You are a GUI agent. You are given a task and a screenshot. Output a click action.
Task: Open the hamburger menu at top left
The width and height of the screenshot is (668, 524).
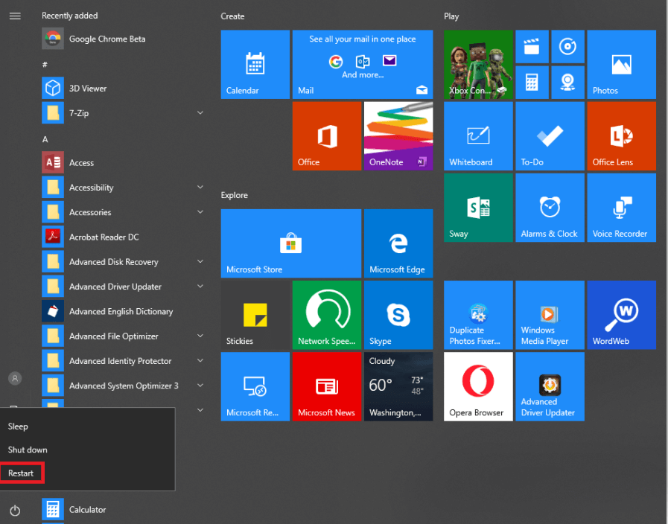(x=15, y=15)
